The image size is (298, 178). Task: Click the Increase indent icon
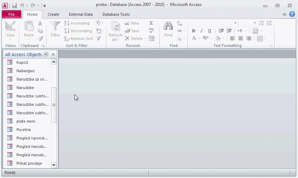pyautogui.click(x=221, y=31)
